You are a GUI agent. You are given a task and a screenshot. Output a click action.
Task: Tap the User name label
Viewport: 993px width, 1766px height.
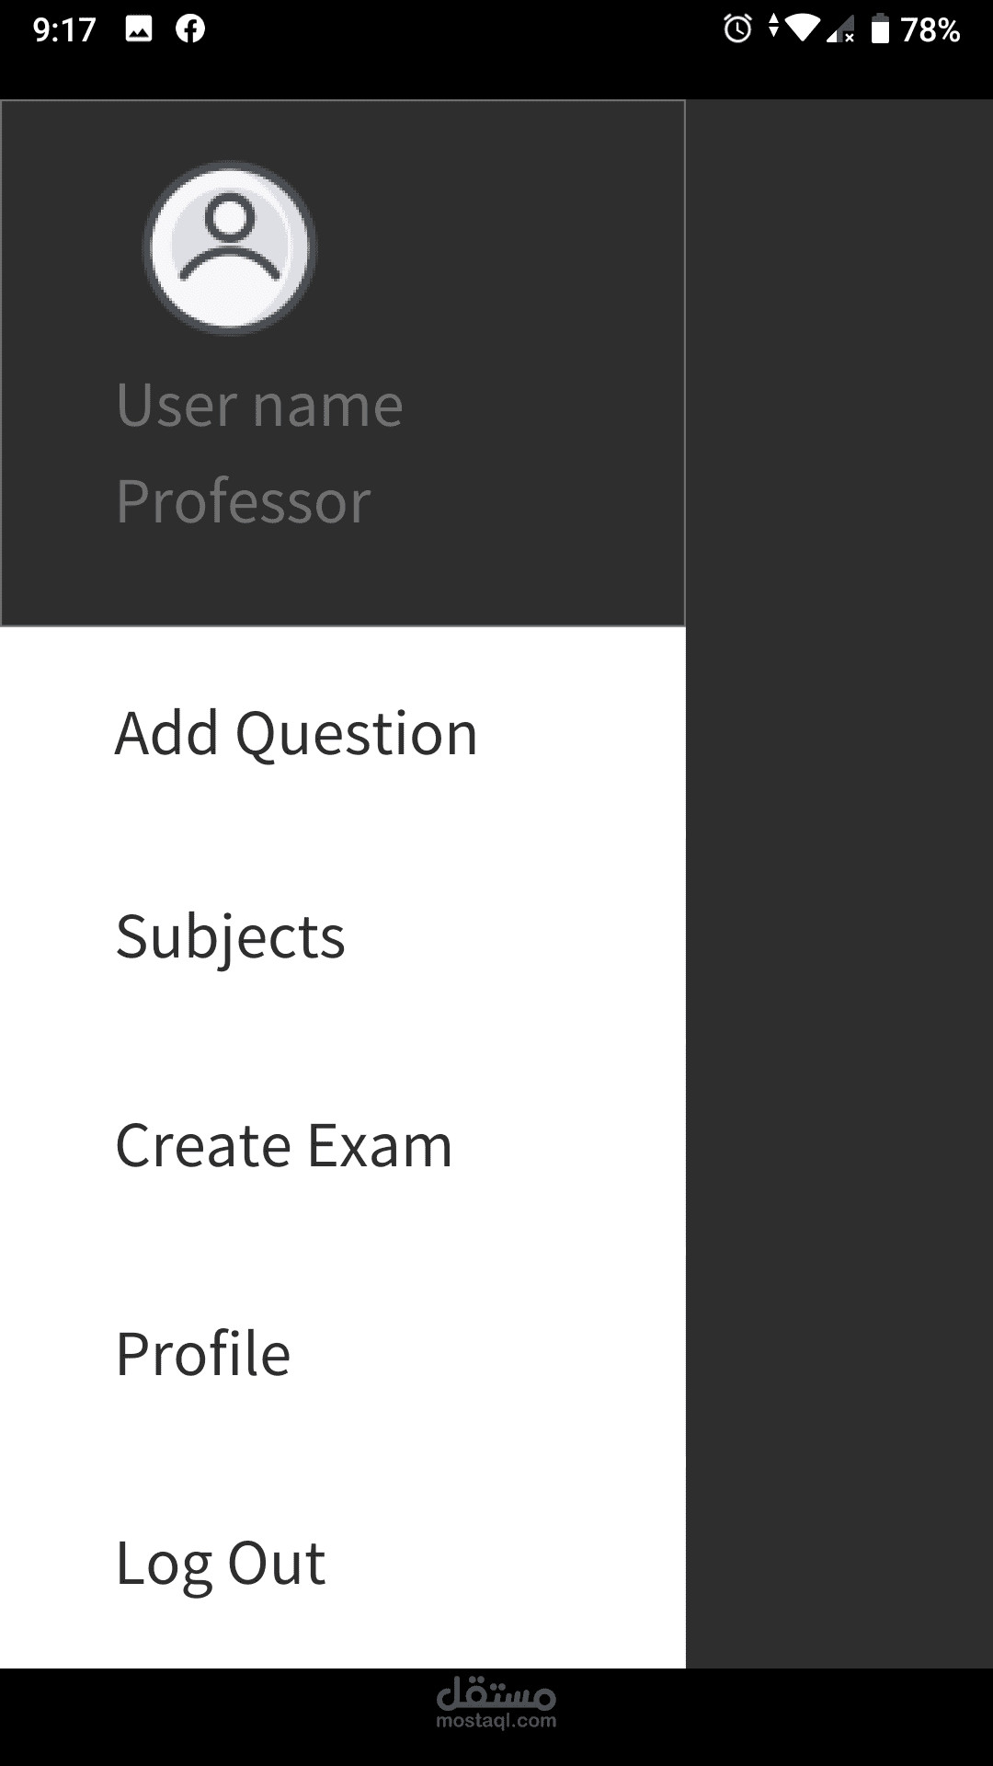[259, 404]
